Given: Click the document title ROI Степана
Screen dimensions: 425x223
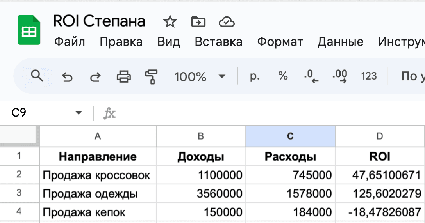Looking at the screenshot, I should point(99,21).
